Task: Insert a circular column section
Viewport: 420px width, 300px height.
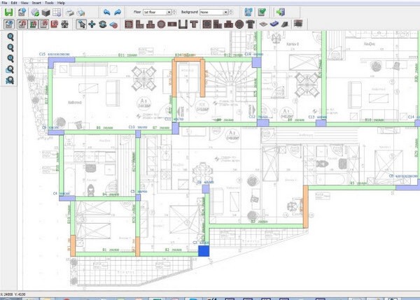Action: 161,24
